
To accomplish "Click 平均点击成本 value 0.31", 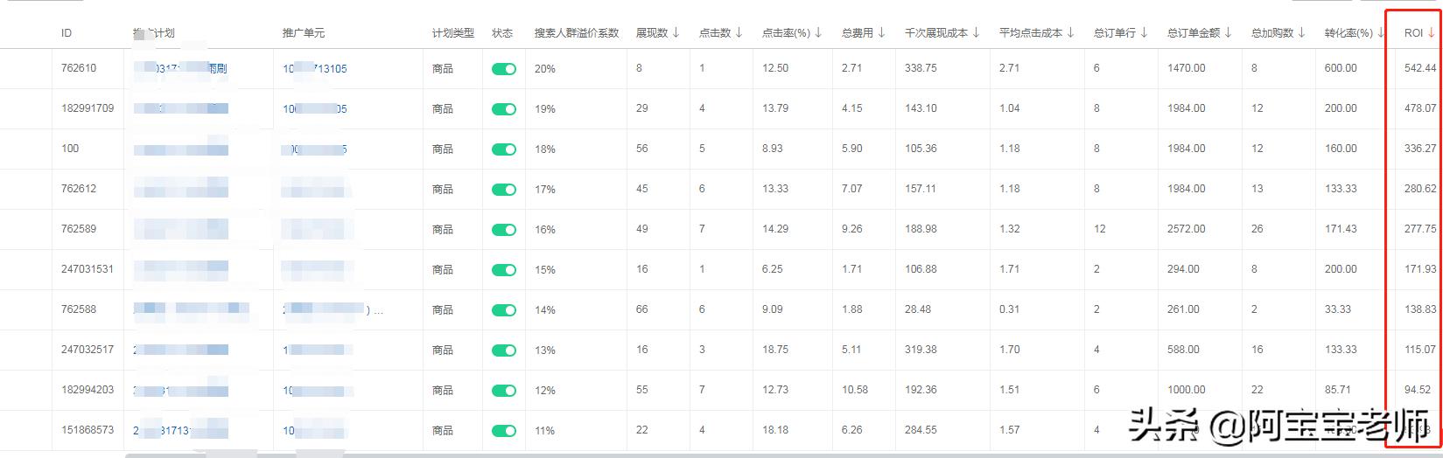I will (1010, 309).
